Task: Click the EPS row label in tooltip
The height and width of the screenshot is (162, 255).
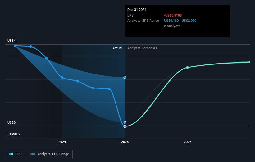Action: click(x=130, y=15)
